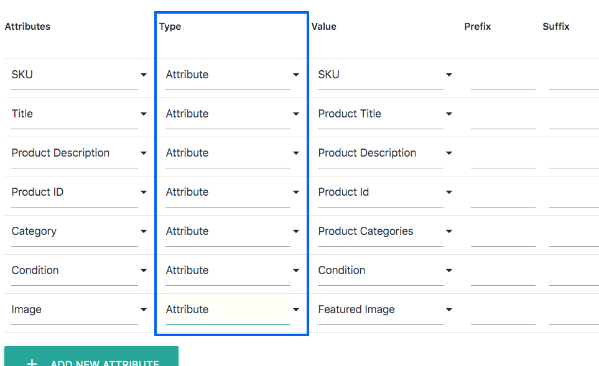599x366 pixels.
Task: Open Type dropdown in Condition row
Action: pyautogui.click(x=232, y=270)
